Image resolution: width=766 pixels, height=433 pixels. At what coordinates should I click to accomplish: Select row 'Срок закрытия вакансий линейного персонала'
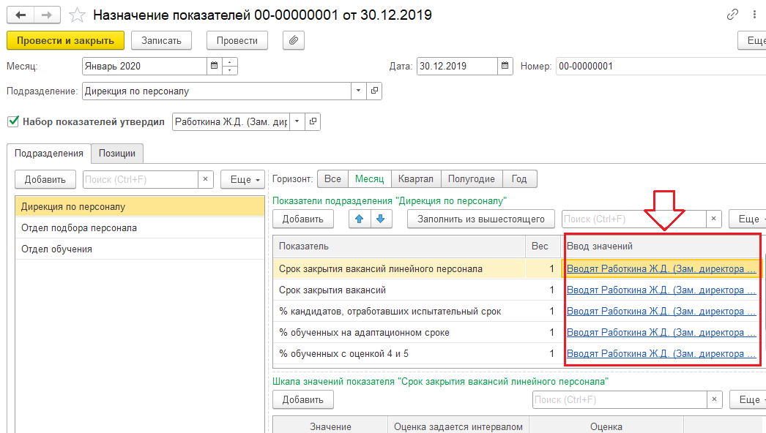pyautogui.click(x=399, y=269)
